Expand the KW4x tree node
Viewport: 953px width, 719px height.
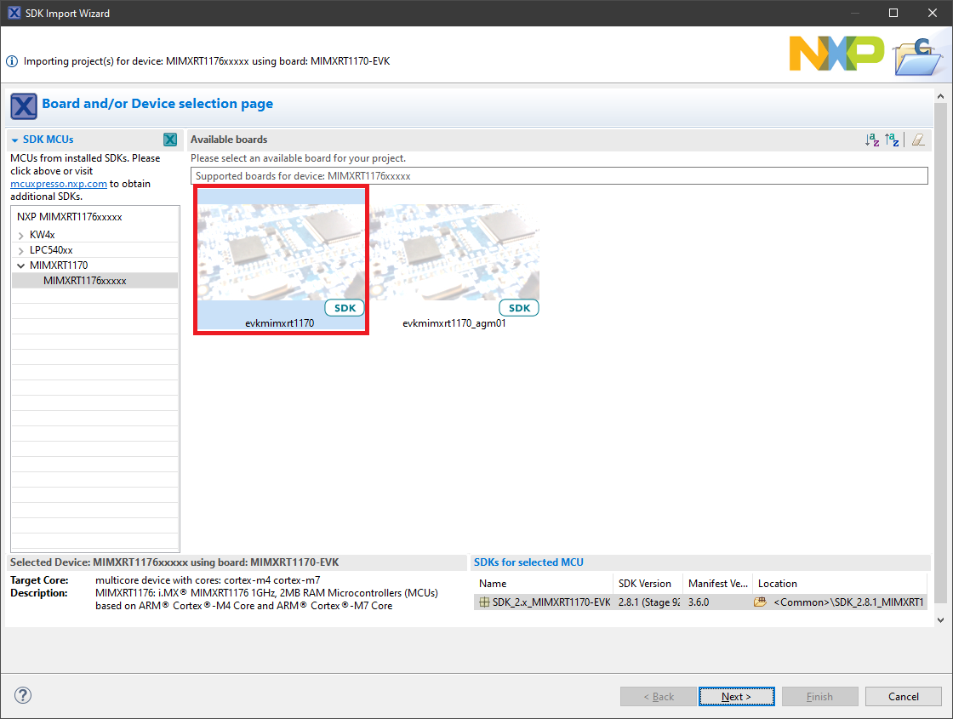[x=20, y=235]
